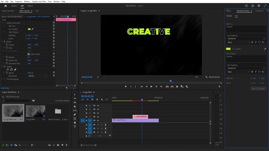Screen dimensions: 269x151
Task: Switch to the Export workspace
Action: (30, 6)
